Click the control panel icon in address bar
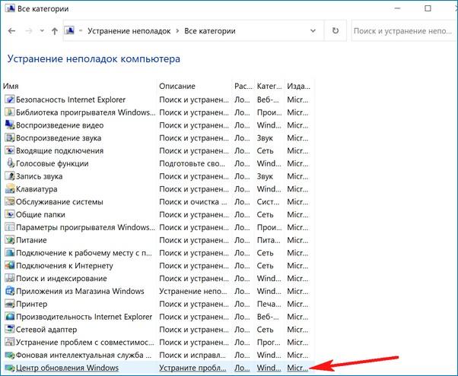Image resolution: width=458 pixels, height=376 pixels. [69, 30]
